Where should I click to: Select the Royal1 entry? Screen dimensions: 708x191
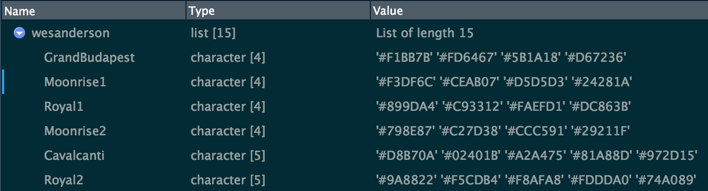(64, 107)
